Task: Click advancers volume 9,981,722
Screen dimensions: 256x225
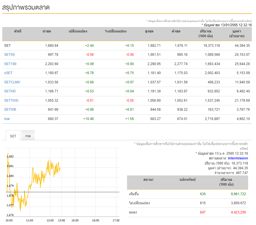Action: point(238,194)
